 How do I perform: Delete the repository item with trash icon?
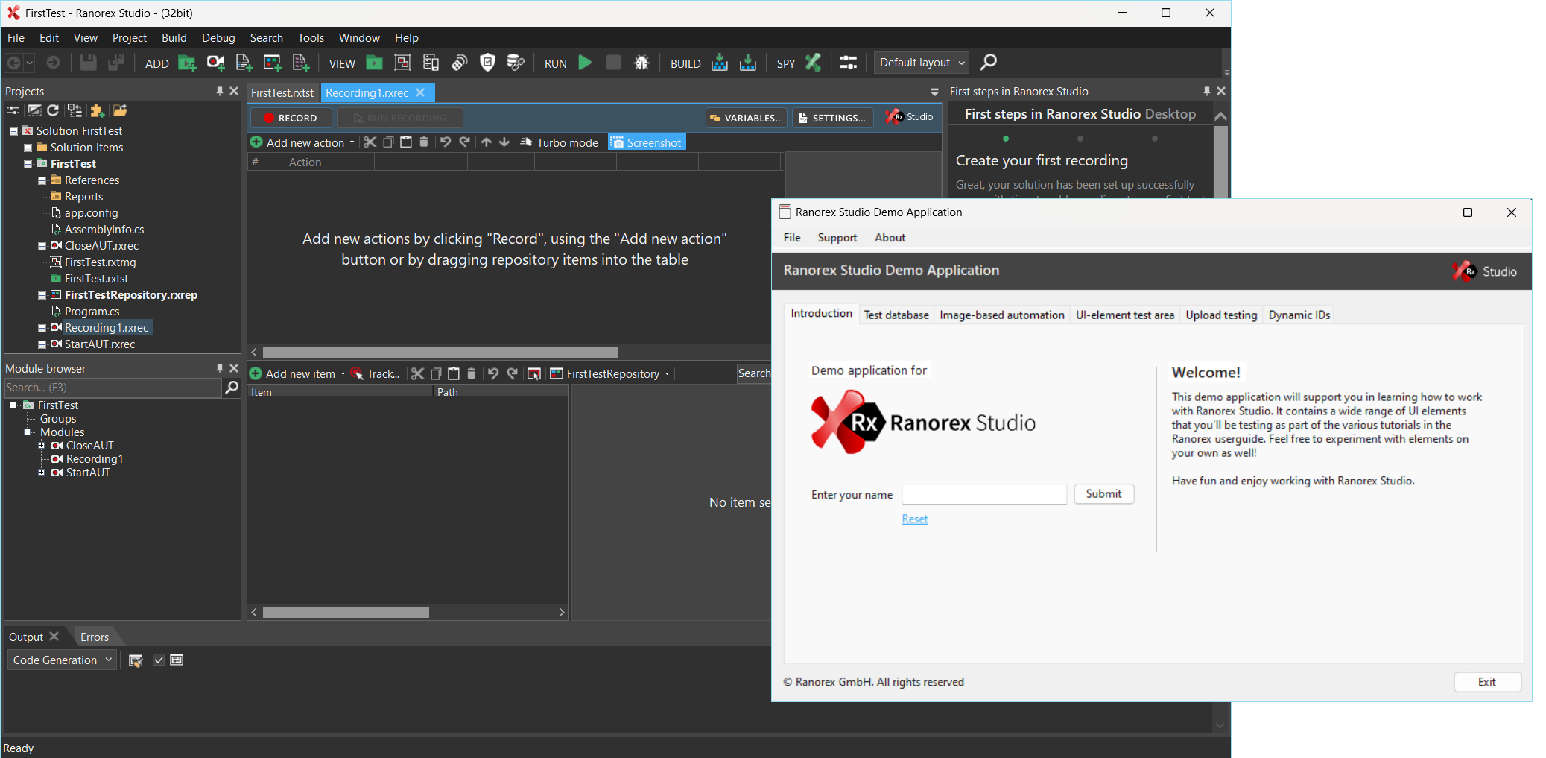pyautogui.click(x=471, y=373)
